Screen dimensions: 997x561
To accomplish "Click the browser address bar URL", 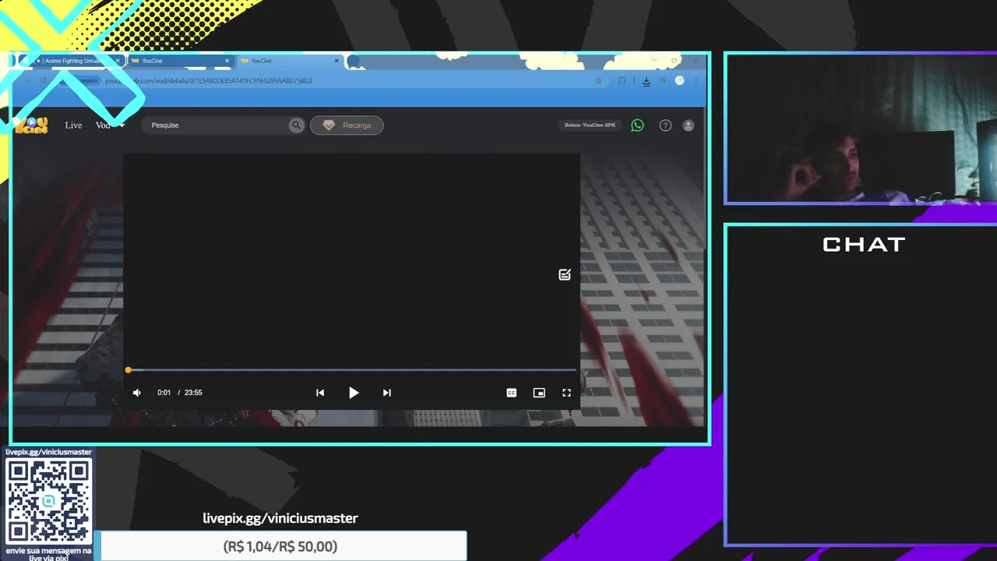I will click(209, 80).
